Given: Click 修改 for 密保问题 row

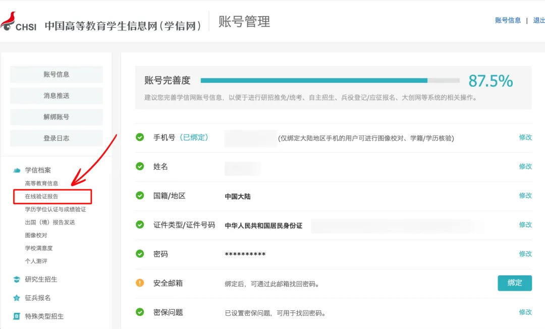Looking at the screenshot, I should (x=525, y=312).
